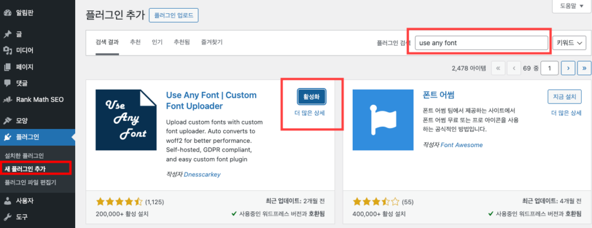Open 플러그인 파일 편집기 submenu
This screenshot has height=228, width=592.
click(30, 183)
